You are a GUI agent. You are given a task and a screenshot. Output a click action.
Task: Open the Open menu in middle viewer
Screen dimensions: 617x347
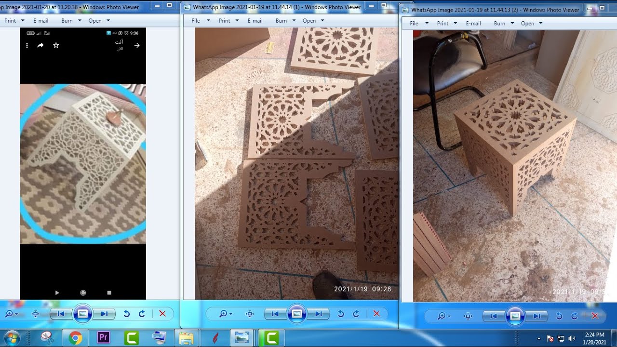pos(313,21)
